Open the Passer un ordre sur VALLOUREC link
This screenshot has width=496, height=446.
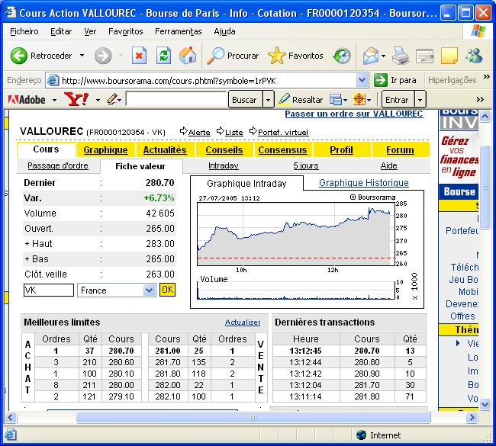pos(353,114)
